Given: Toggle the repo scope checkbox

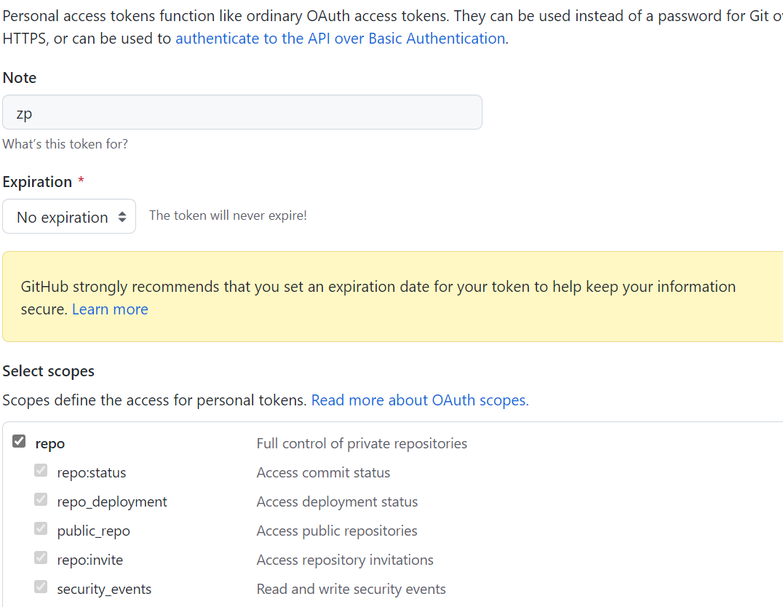Looking at the screenshot, I should tap(20, 441).
